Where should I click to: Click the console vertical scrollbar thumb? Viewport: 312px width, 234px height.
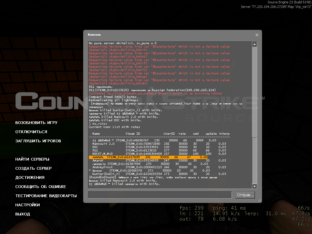coord(254,92)
